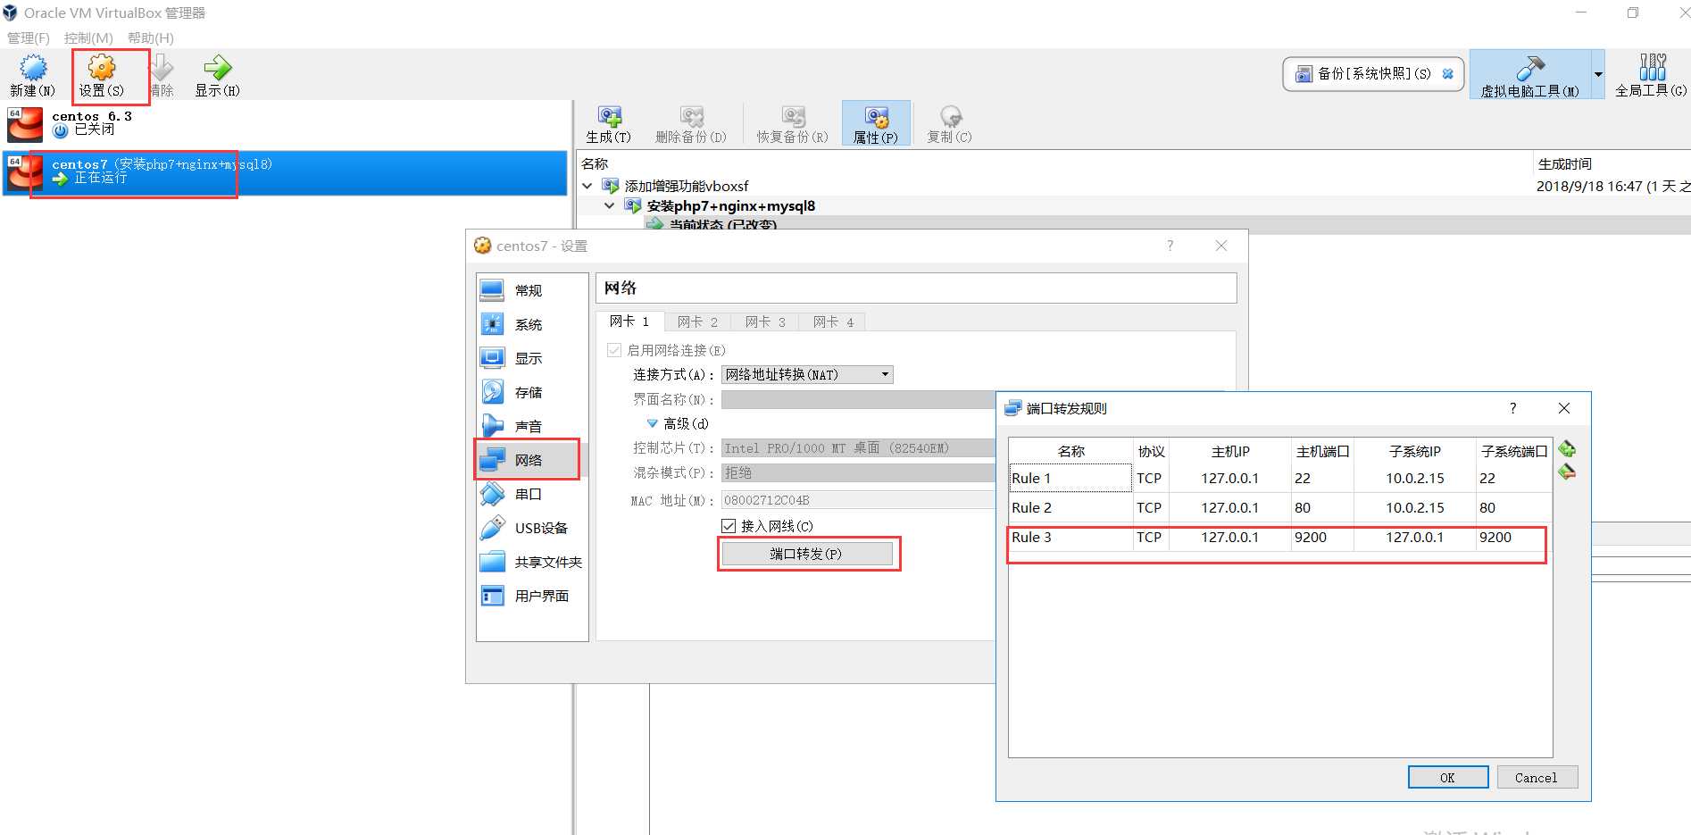Open Machine Tools (虚拟电脑工具) button
This screenshot has width=1691, height=835.
pos(1530,74)
